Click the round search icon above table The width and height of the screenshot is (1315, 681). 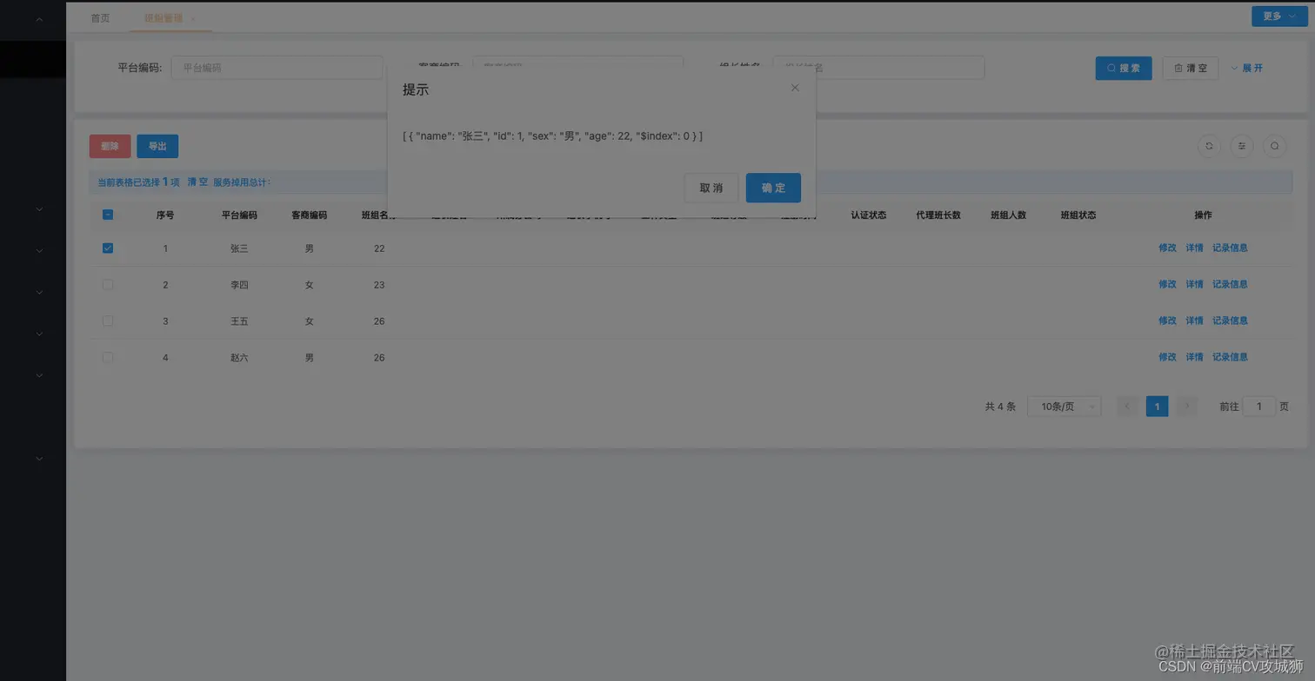(x=1275, y=146)
